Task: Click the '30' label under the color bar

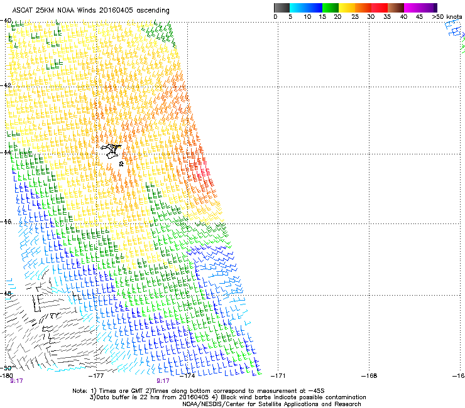Action: (x=371, y=16)
